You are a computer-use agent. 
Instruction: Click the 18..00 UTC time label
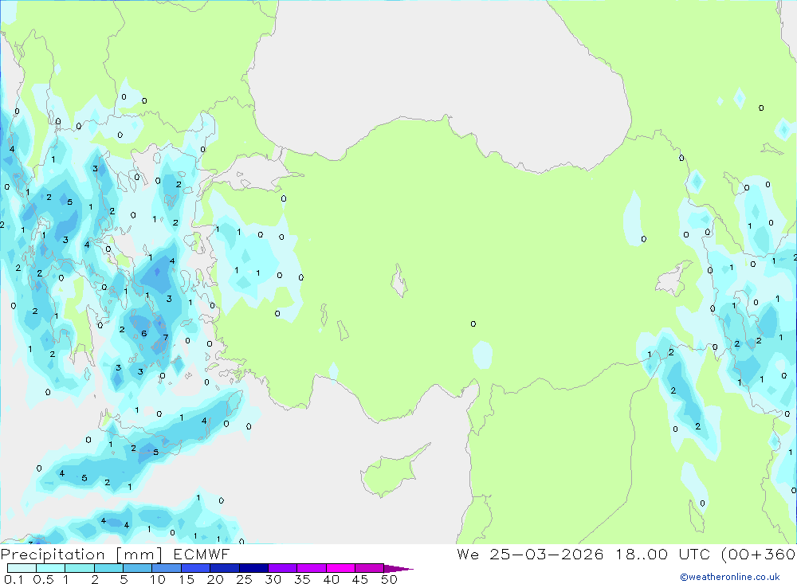coord(664,554)
